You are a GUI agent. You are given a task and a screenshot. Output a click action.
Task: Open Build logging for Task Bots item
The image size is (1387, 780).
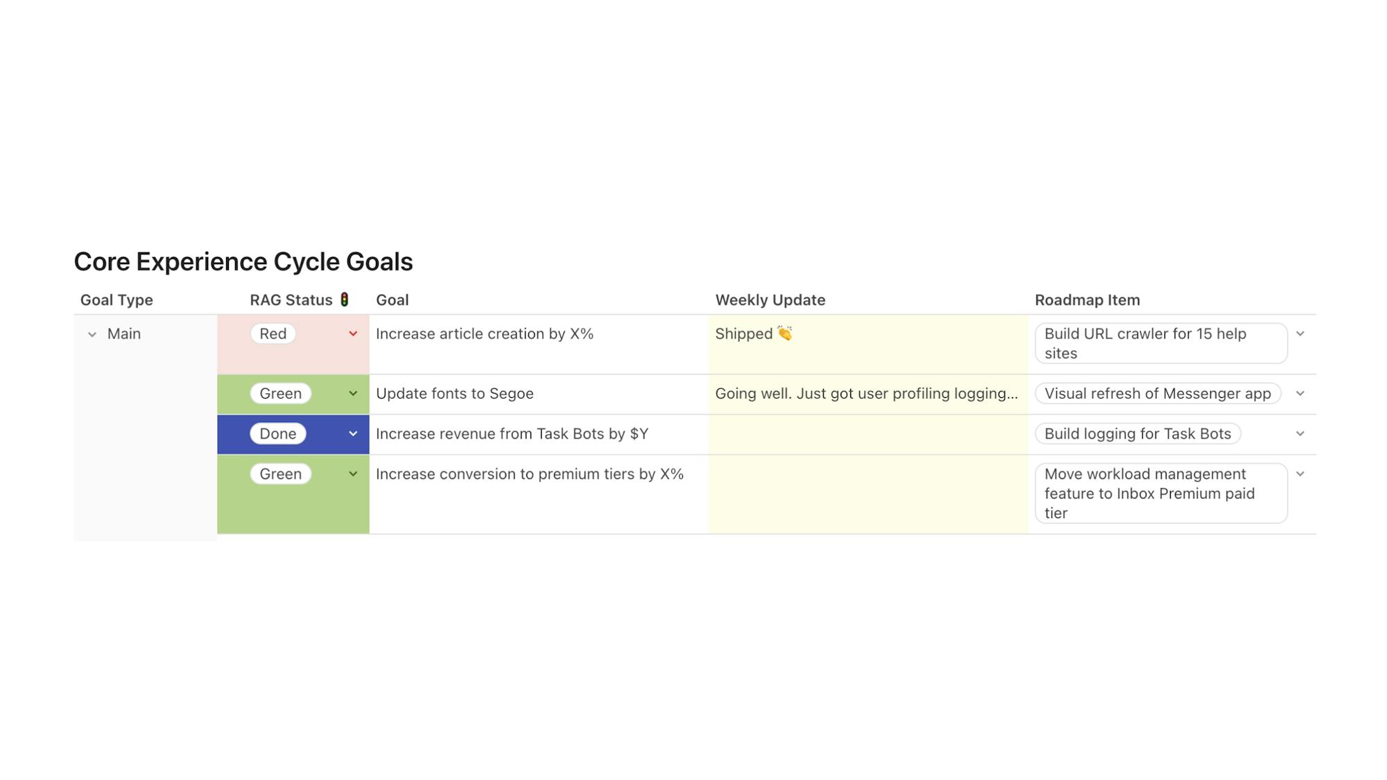point(1137,434)
